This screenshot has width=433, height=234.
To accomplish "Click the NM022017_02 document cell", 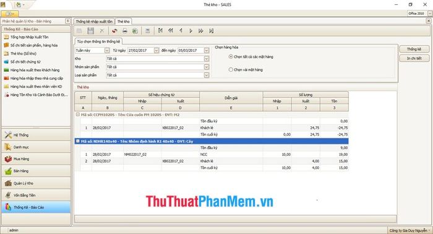I will coord(142,154).
